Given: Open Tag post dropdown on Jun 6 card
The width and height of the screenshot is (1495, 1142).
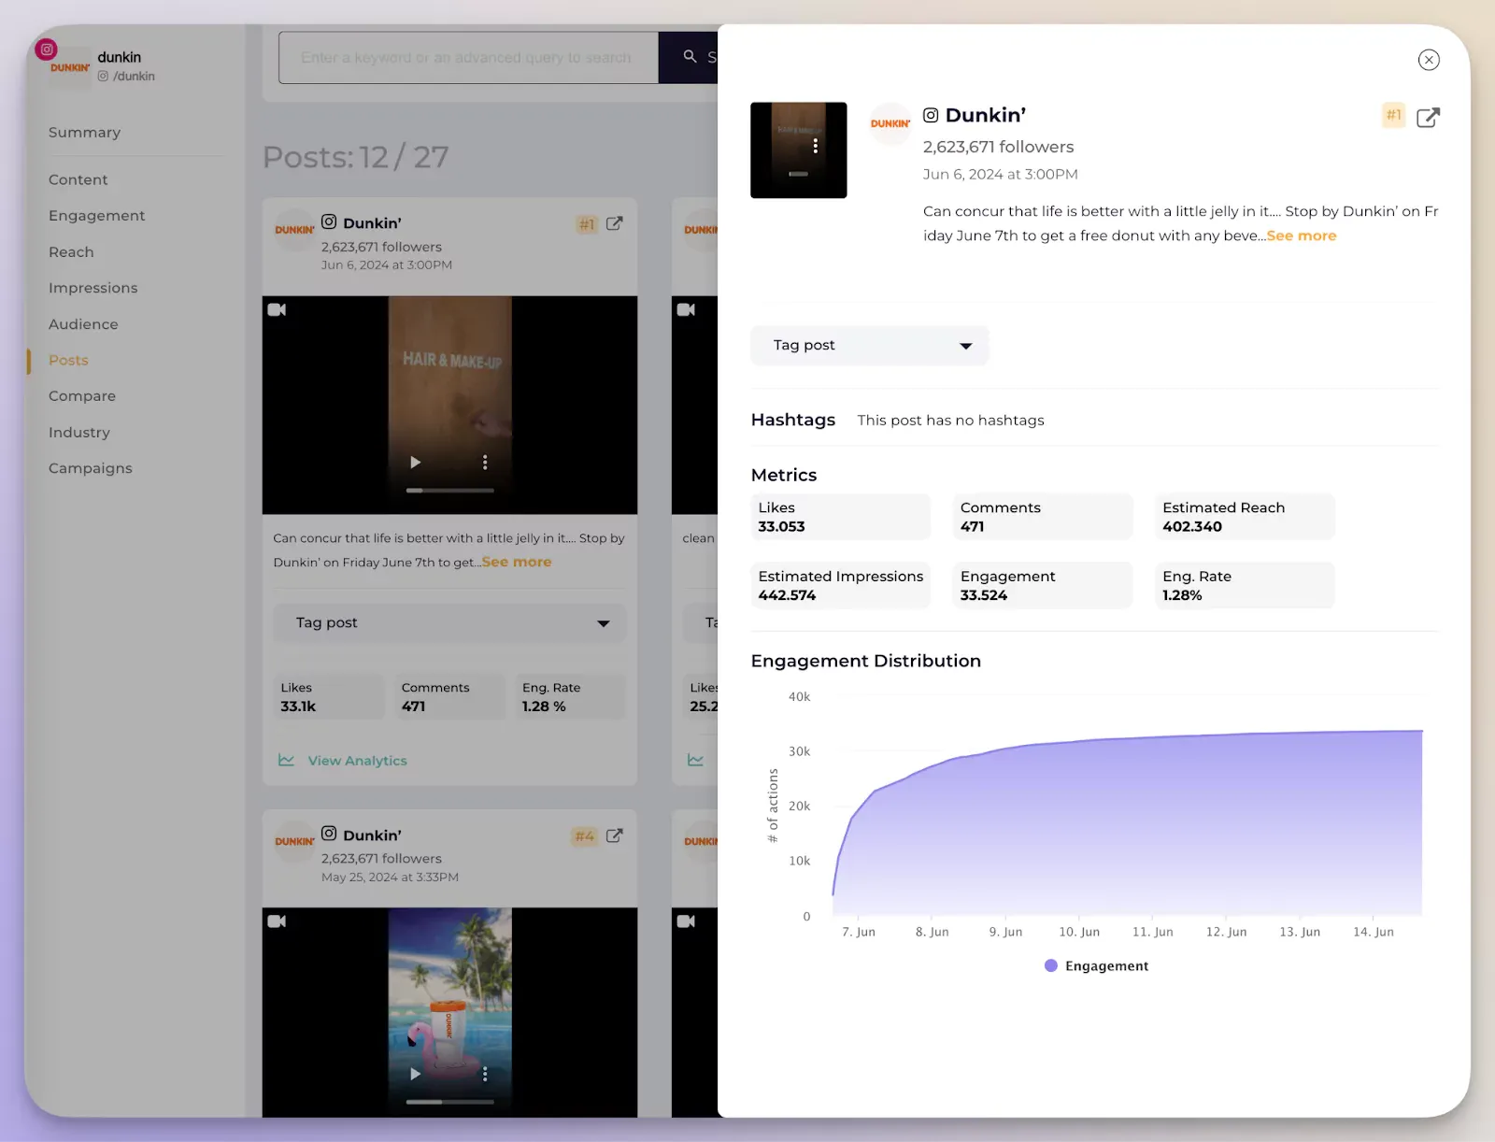Looking at the screenshot, I should tap(449, 622).
